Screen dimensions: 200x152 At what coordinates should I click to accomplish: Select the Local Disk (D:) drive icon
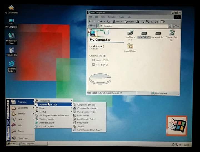tap(158, 33)
